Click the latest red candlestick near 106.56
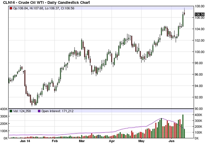This screenshot has width=206, height=150. pos(184,13)
